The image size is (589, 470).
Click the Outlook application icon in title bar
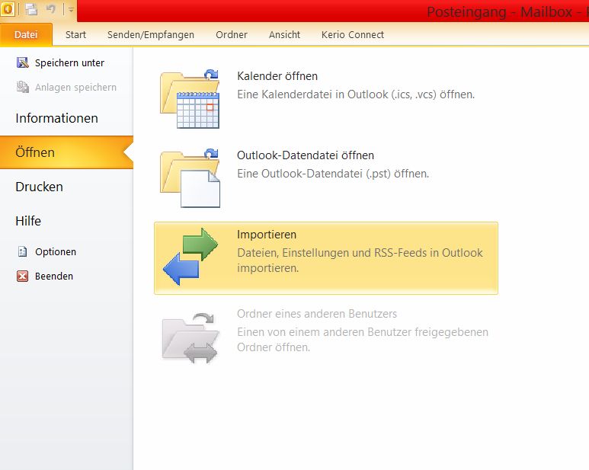pos(8,9)
